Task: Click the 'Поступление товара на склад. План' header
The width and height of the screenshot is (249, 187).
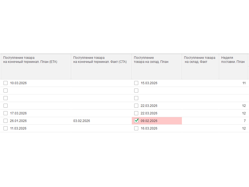Action: (157, 66)
